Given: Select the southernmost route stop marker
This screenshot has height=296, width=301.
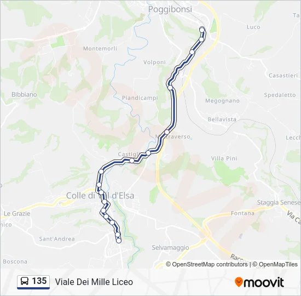Looking at the screenshot, I should pos(119,241).
